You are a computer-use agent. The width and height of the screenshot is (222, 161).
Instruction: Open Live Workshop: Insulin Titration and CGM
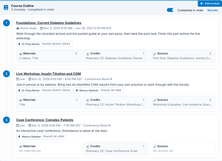[x=48, y=74]
